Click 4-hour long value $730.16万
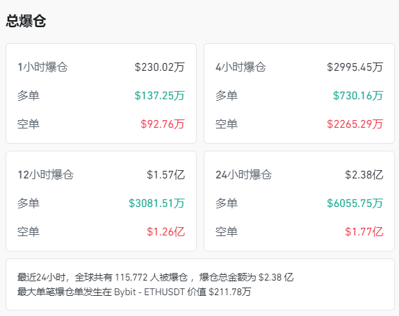Image resolution: width=399 pixels, height=316 pixels. pos(358,96)
